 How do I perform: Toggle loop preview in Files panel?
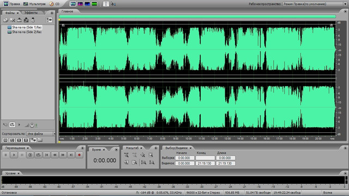pyautogui.click(x=12, y=125)
